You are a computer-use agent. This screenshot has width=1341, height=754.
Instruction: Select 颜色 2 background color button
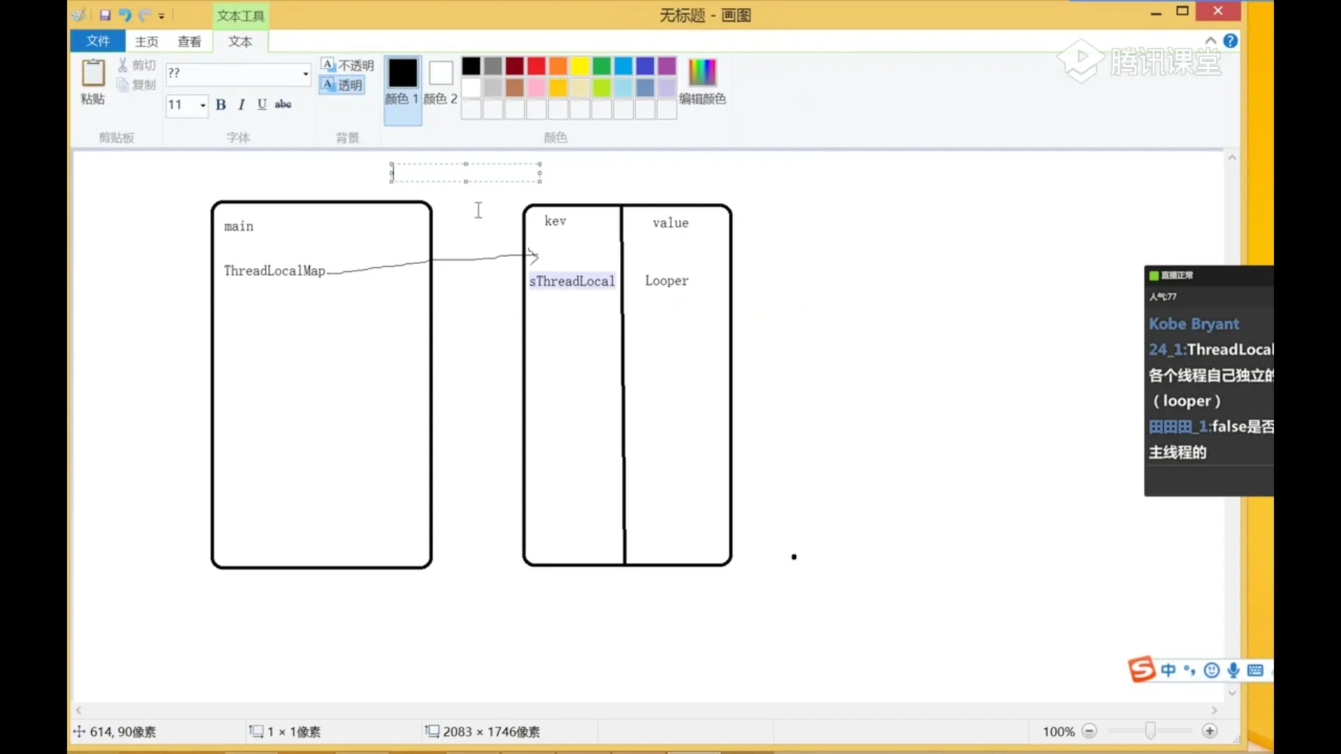click(441, 80)
